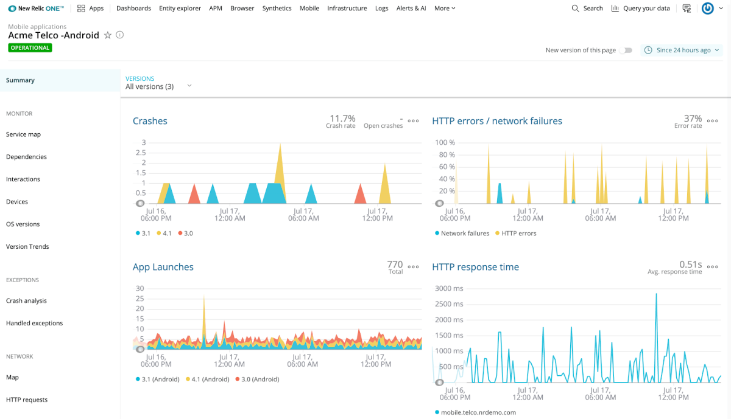Toggle New version of this page
The width and height of the screenshot is (731, 419).
click(x=626, y=50)
